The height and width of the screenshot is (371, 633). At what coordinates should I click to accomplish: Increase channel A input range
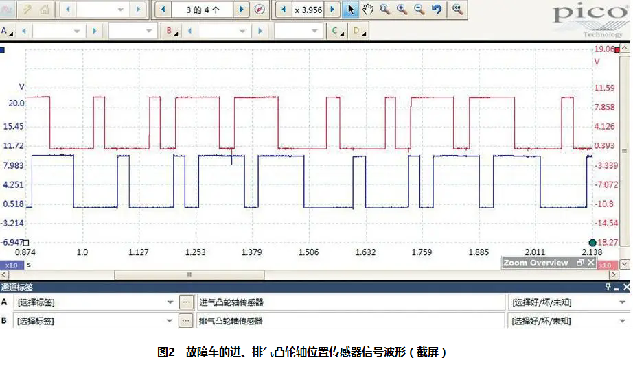[x=95, y=31]
